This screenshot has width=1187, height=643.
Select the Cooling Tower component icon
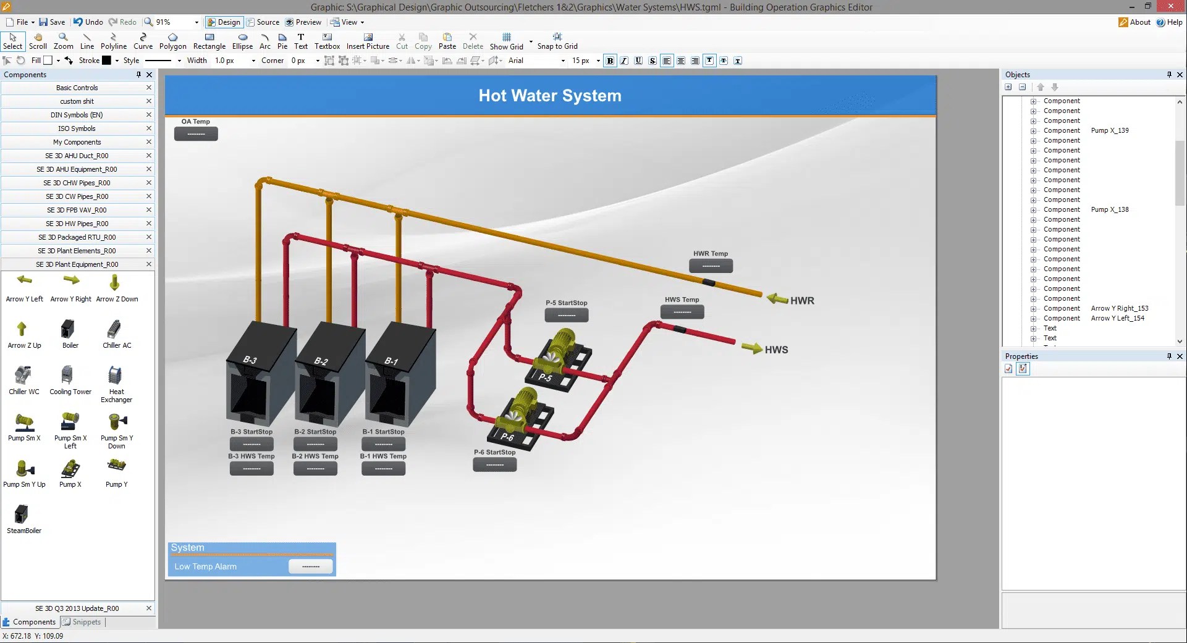tap(69, 377)
